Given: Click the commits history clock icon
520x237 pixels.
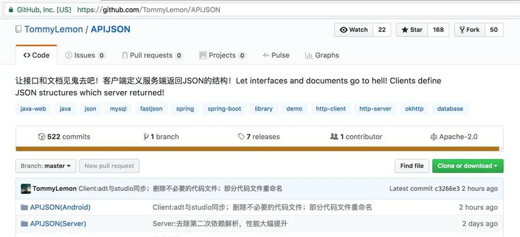Looking at the screenshot, I should click(x=42, y=136).
